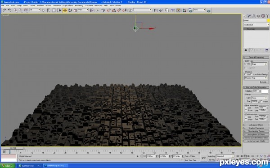This screenshot has width=270, height=168.
Task: Open the Edit menu
Action: point(7,6)
